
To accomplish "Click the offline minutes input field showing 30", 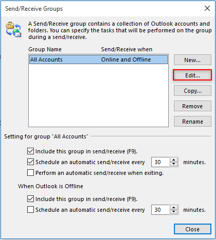I will (x=161, y=210).
